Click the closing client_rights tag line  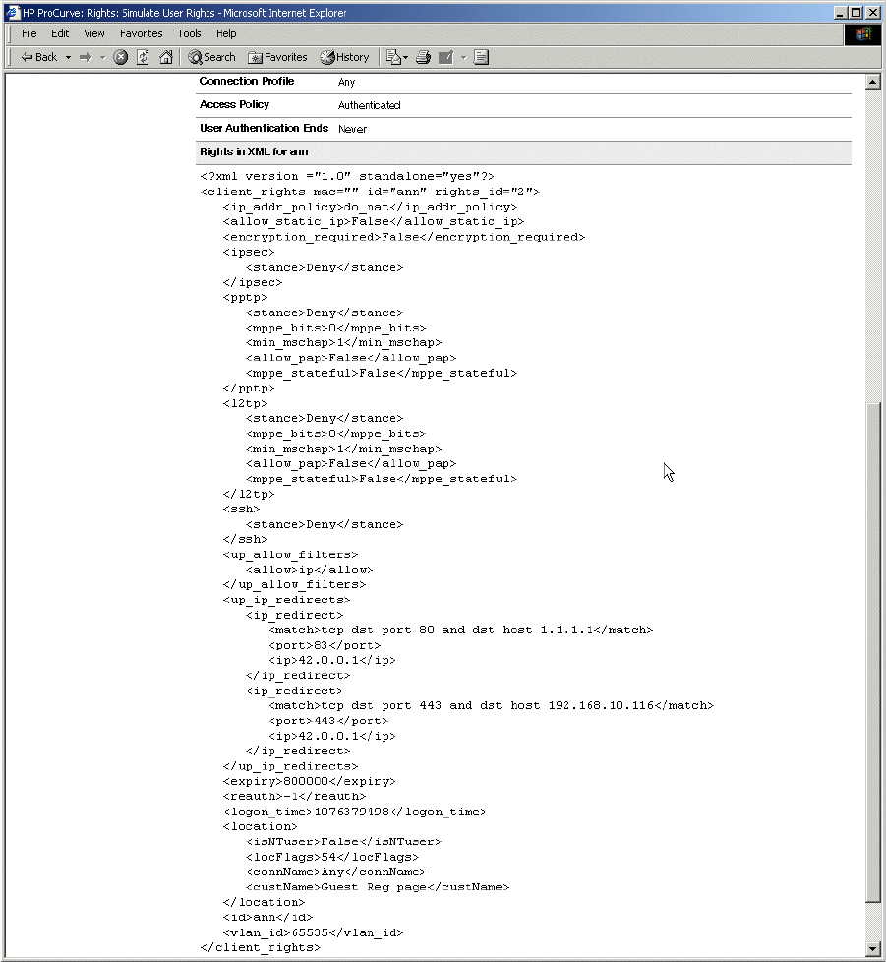pos(260,948)
